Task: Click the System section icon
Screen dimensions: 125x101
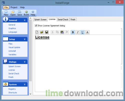Action: tap(5, 84)
